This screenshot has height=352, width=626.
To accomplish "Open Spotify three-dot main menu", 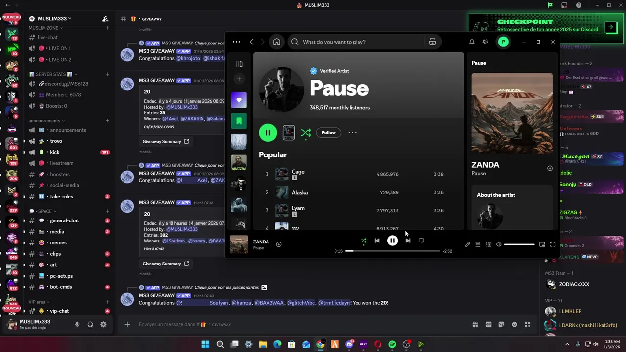I will [x=236, y=42].
